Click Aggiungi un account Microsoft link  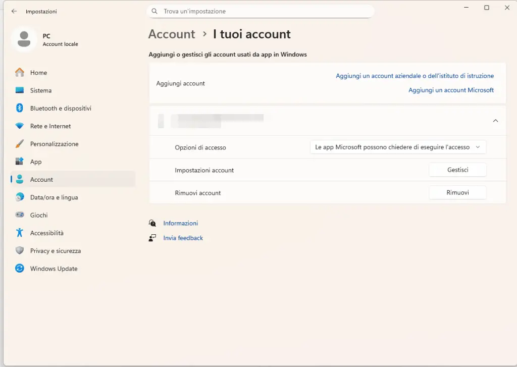pos(451,90)
